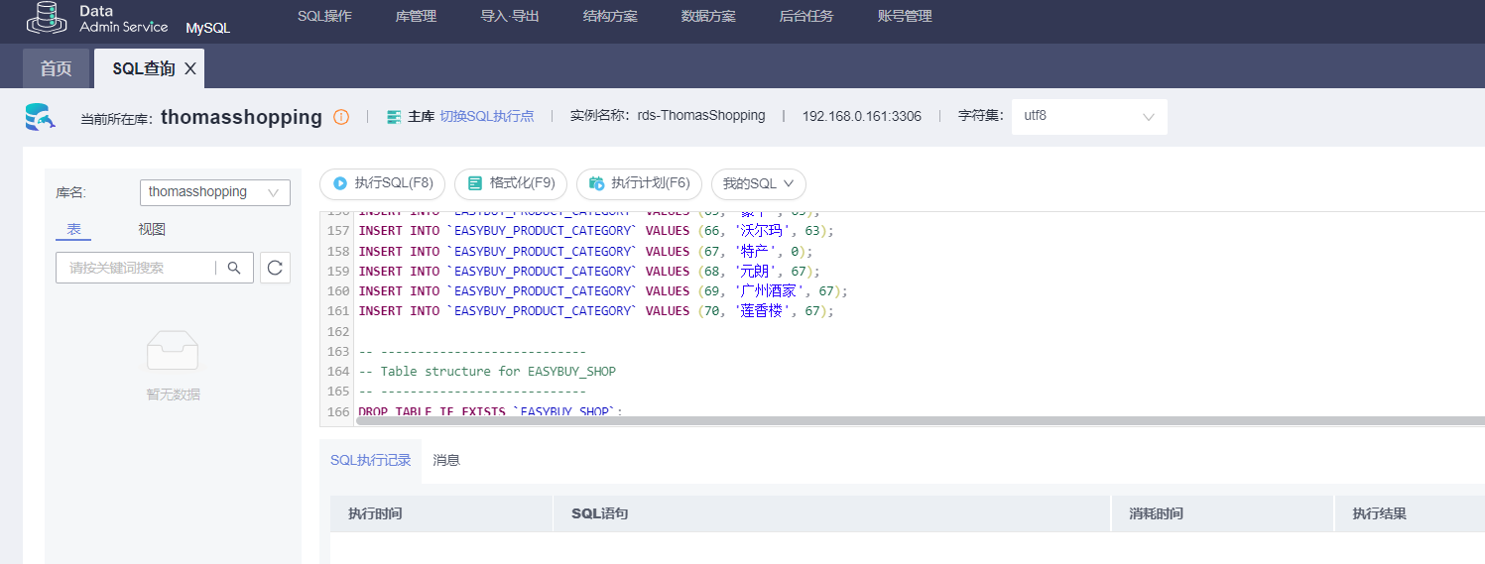Click the orange info icon next to thomasshopping

341,117
